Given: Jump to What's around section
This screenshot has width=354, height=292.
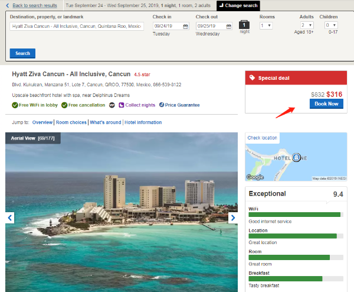Looking at the screenshot, I should [x=106, y=122].
